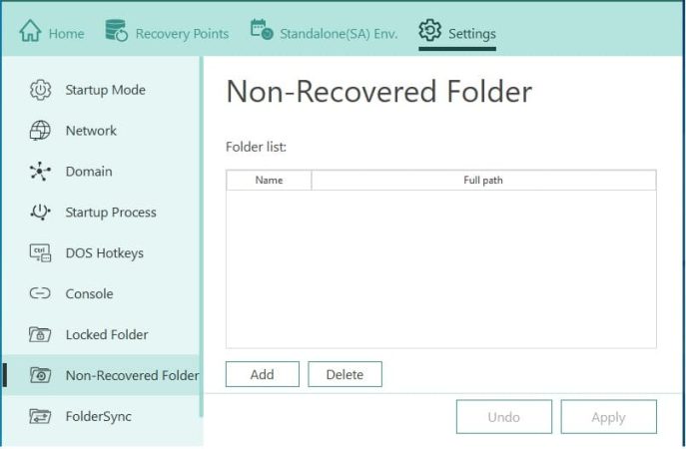
Task: Select the Network globe icon
Action: [x=40, y=131]
